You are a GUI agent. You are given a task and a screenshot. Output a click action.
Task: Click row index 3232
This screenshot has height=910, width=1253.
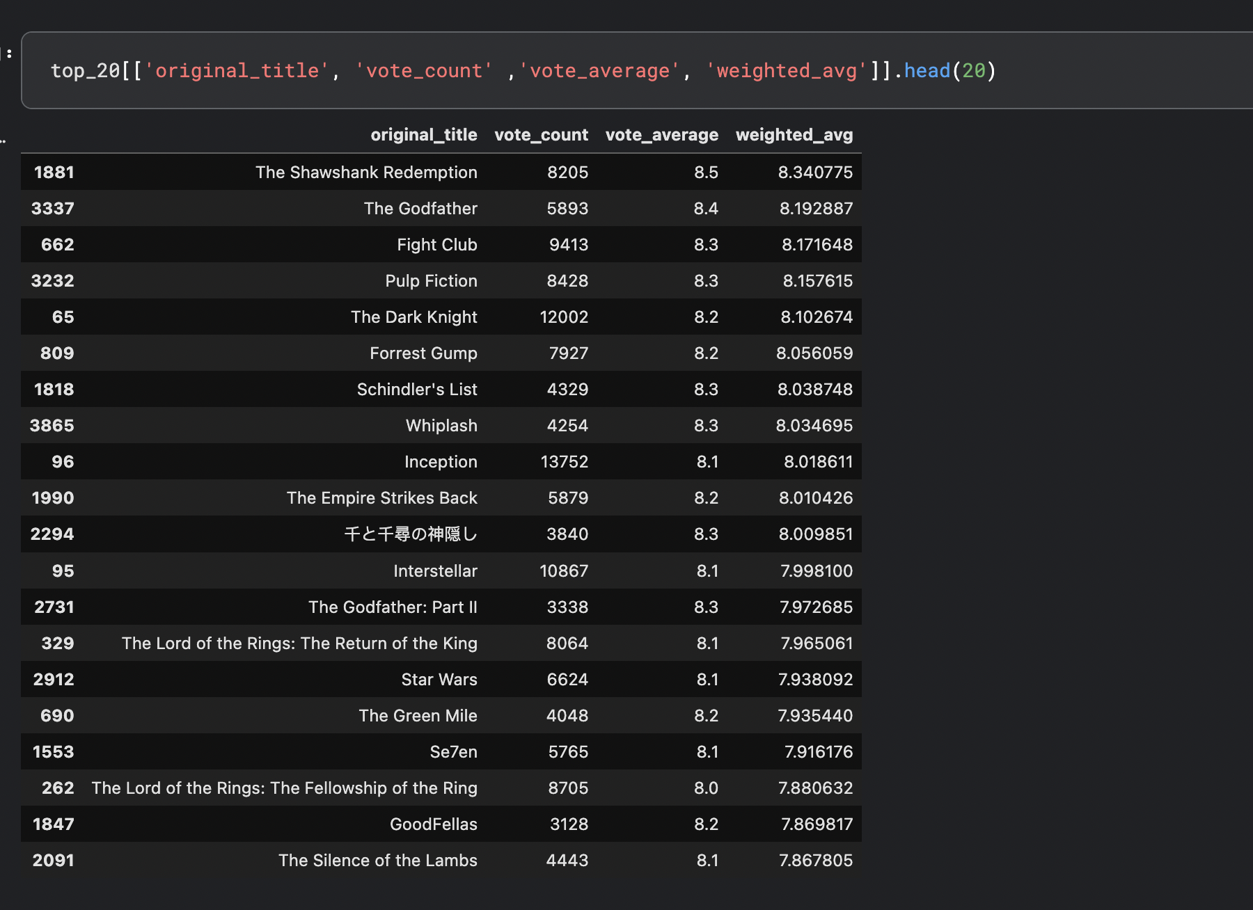pos(52,280)
